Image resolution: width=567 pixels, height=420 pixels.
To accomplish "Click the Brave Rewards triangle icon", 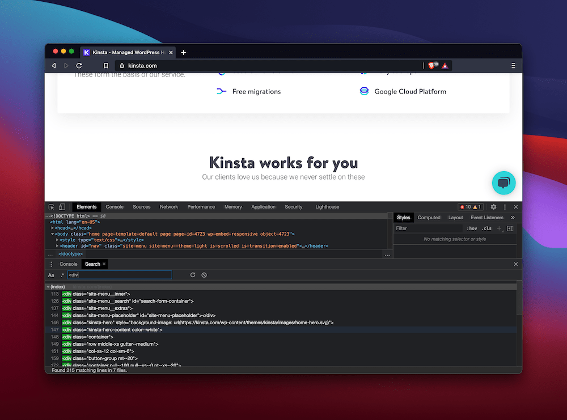I will click(445, 66).
